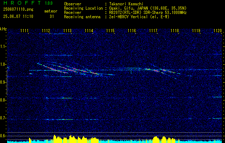Click the Receiving antenna label
225x143 pixels.
pyautogui.click(x=82, y=17)
